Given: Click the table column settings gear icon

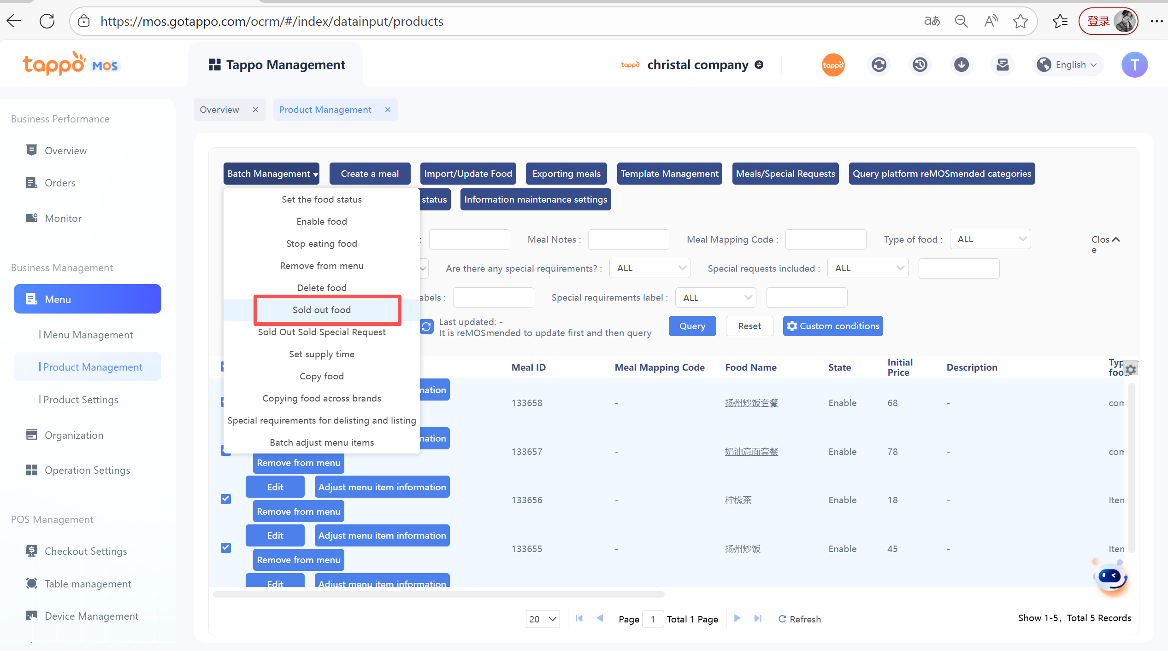Looking at the screenshot, I should 1131,369.
